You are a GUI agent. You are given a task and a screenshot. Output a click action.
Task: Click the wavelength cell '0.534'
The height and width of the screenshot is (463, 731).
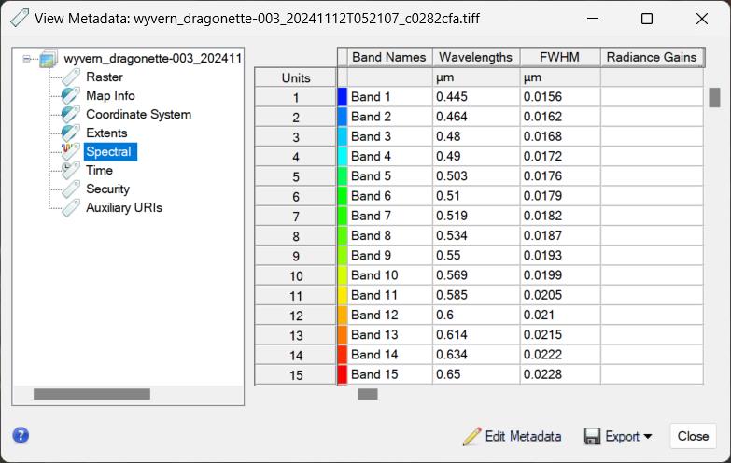click(x=476, y=236)
